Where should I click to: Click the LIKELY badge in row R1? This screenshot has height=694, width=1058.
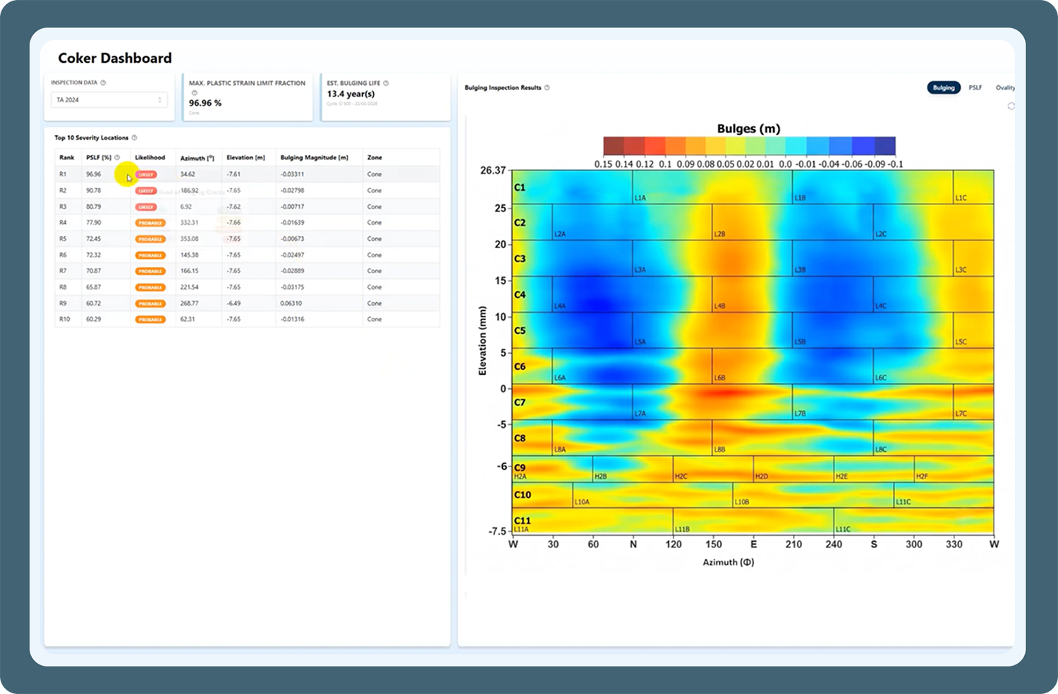coord(146,174)
